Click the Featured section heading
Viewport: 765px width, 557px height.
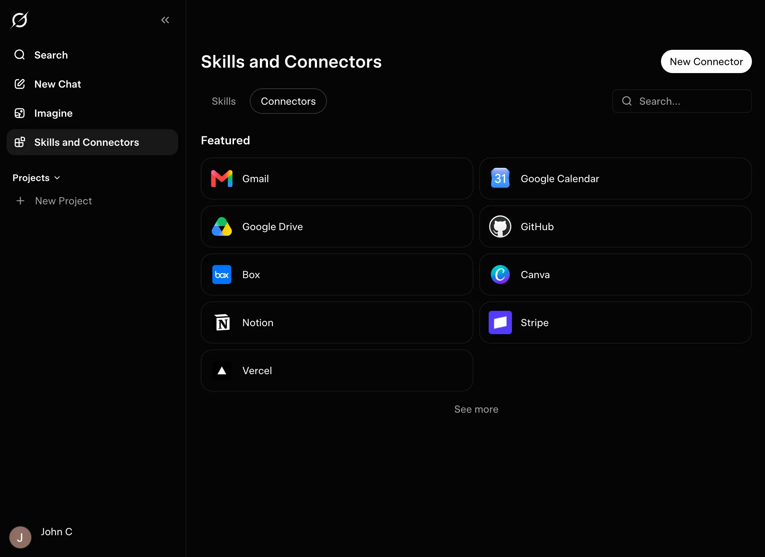225,140
